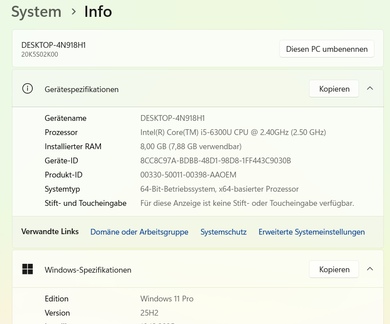Image resolution: width=390 pixels, height=324 pixels.
Task: Click the 64-Bit-Betriebssystem value
Action: (x=220, y=189)
